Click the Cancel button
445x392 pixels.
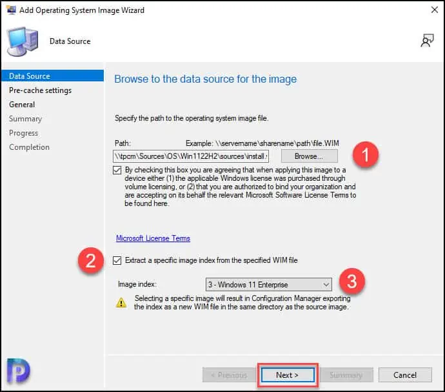click(x=405, y=375)
